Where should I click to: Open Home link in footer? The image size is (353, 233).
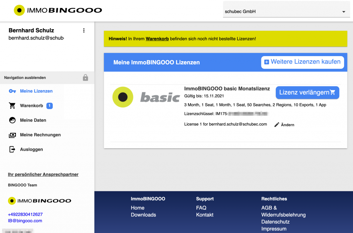138,208
